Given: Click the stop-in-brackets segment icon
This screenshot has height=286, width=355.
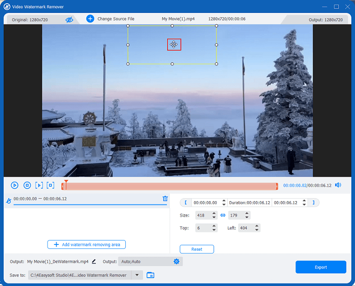Looking at the screenshot, I should click(51, 185).
